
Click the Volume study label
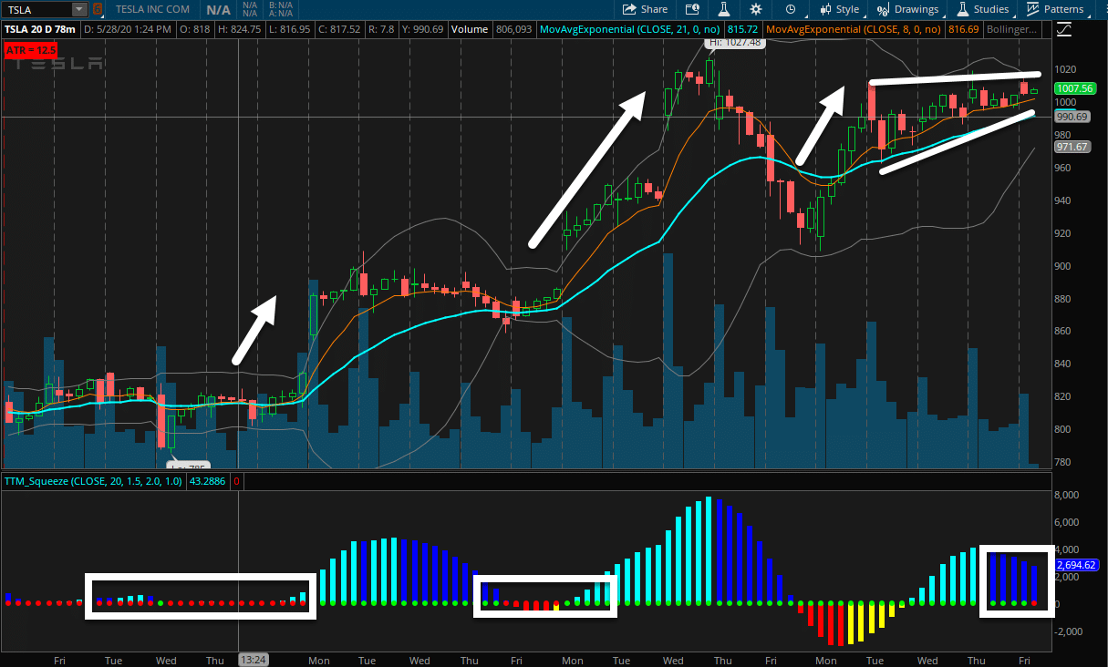(x=471, y=29)
